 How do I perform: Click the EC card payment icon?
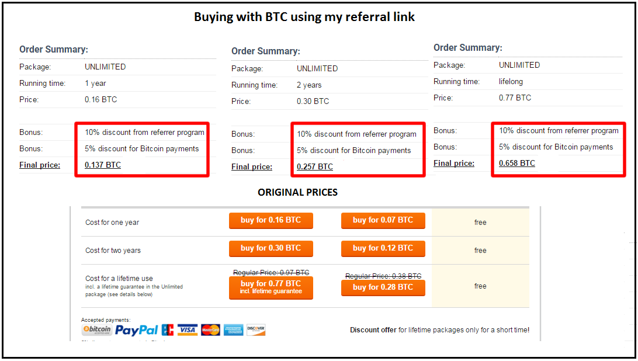(x=168, y=330)
